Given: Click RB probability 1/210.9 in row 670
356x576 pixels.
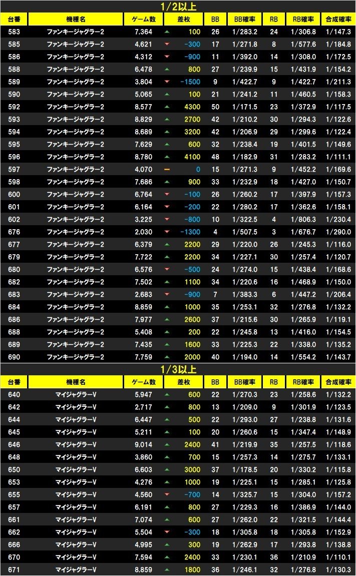Looking at the screenshot, I should coord(303,557).
